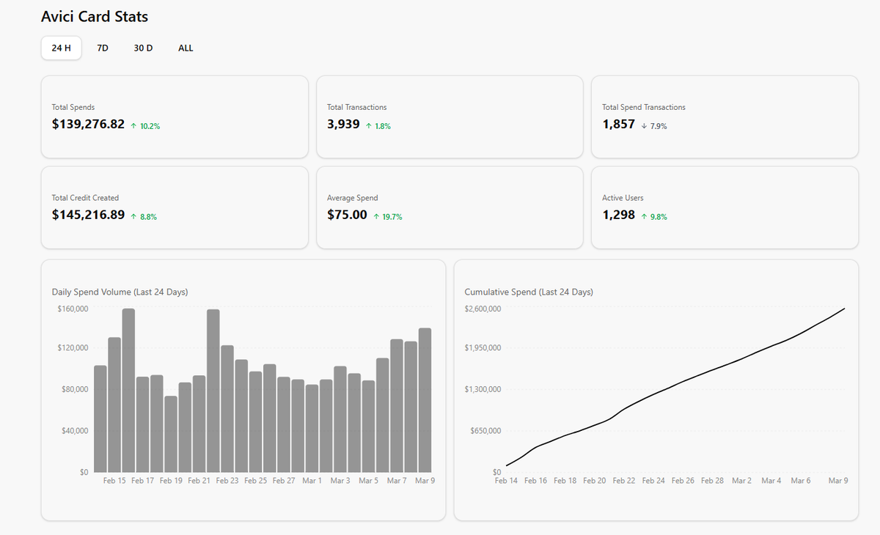
Task: Click the up arrow beside 19.7%
Action: pos(376,217)
